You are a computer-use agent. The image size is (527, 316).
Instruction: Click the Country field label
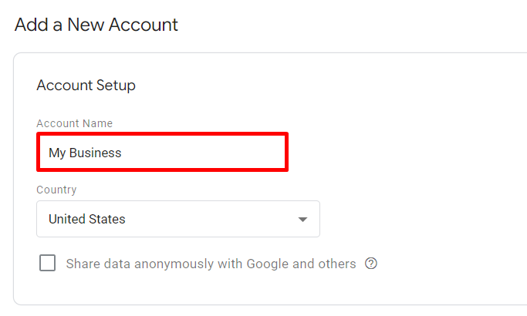[56, 190]
